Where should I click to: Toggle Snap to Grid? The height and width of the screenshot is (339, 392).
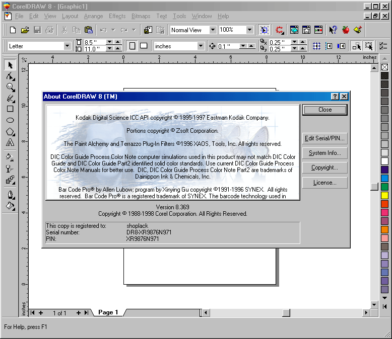(x=316, y=46)
